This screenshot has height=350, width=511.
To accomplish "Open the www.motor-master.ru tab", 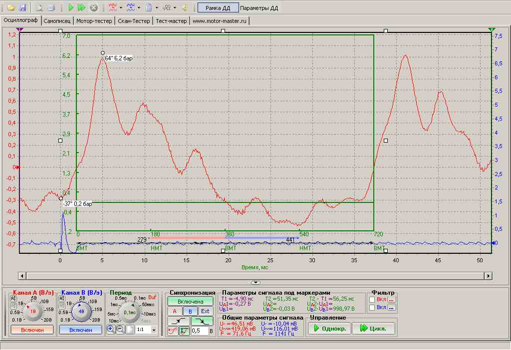I will [x=220, y=21].
